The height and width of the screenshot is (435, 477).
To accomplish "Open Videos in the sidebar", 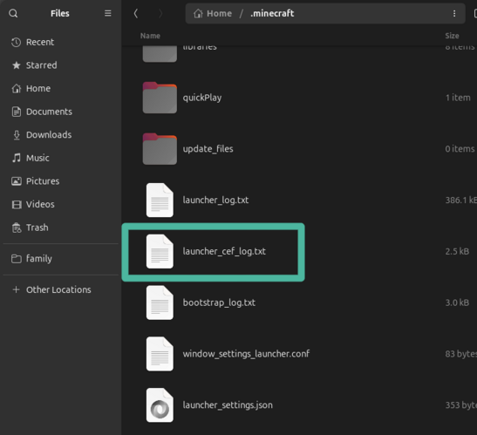I will pyautogui.click(x=60, y=204).
